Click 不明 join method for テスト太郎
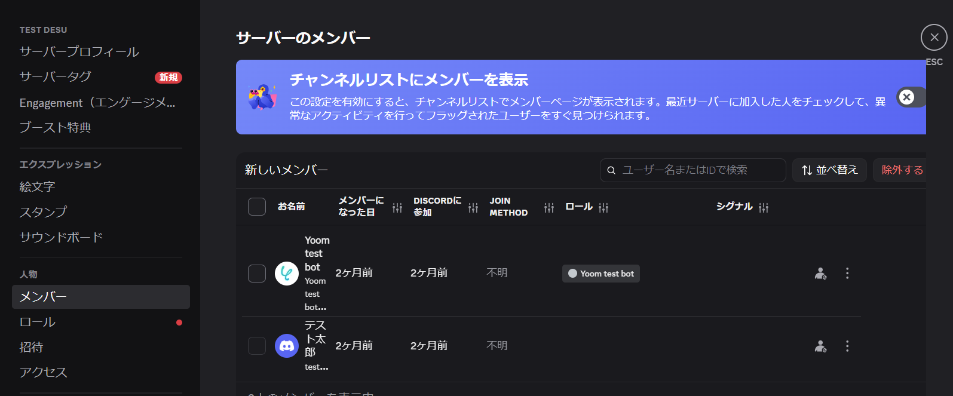Screen dimensions: 953x396 click(497, 346)
